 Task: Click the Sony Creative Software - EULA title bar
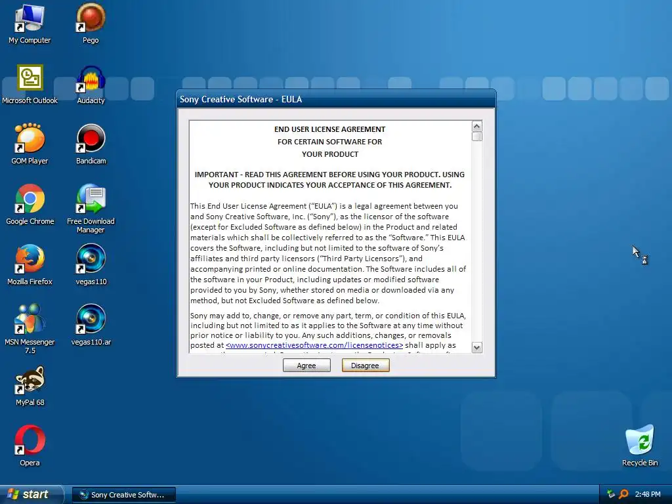coord(336,99)
